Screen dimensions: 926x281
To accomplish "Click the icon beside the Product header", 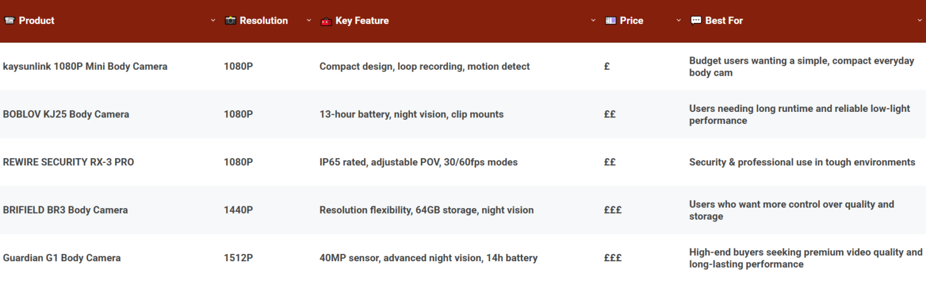I will (9, 20).
